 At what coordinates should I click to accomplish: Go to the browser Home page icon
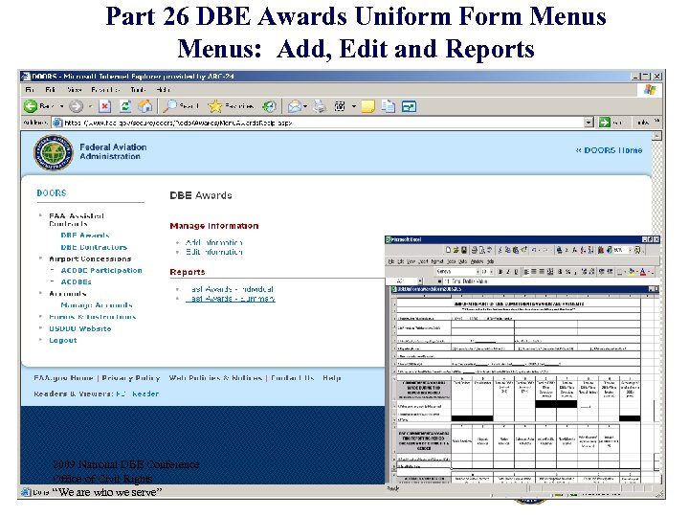pyautogui.click(x=145, y=106)
